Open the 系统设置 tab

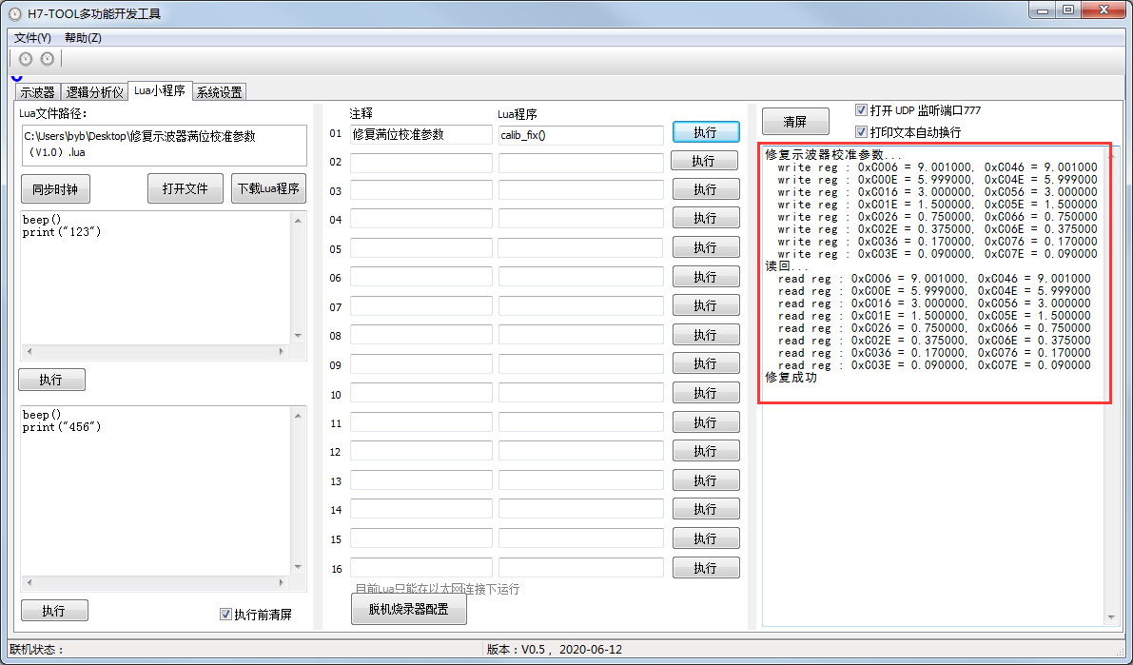219,92
